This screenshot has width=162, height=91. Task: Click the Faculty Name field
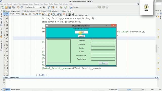[103, 59]
